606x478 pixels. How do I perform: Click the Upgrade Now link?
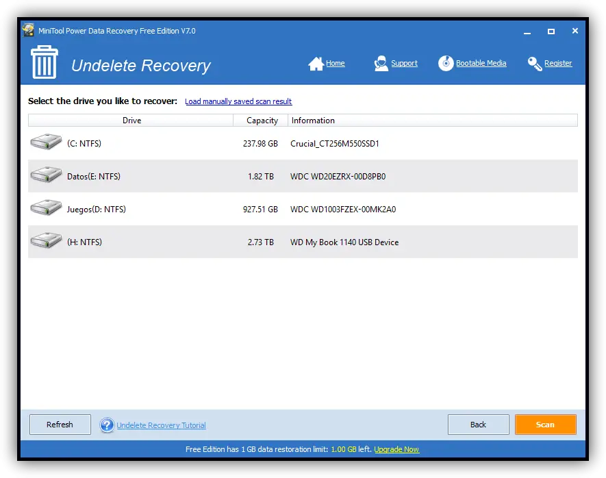396,449
